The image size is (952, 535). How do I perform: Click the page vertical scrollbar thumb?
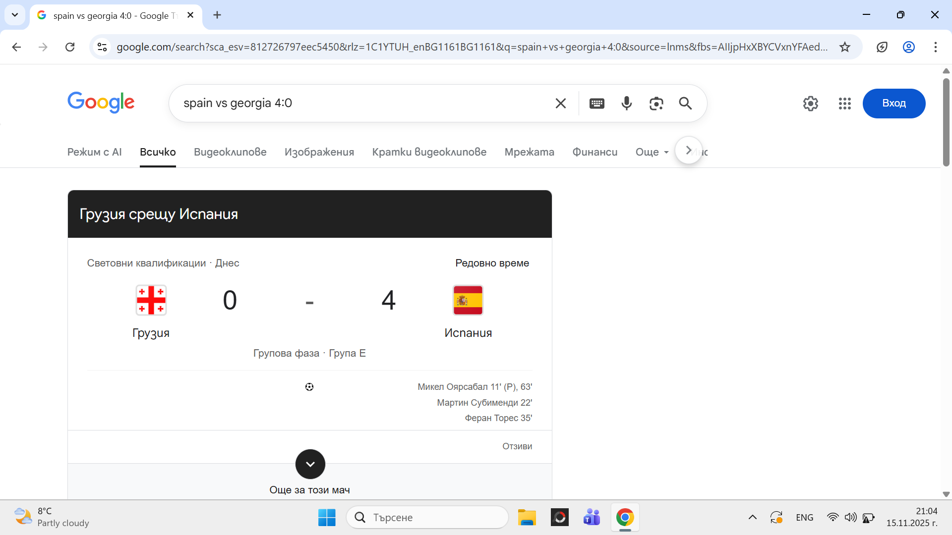(946, 121)
